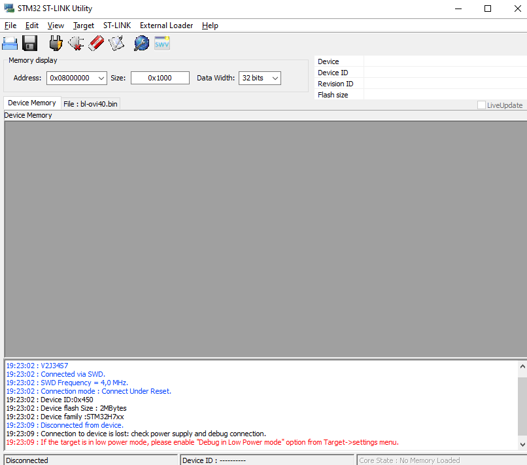527x465 pixels.
Task: Click the globe update icon
Action: click(141, 43)
